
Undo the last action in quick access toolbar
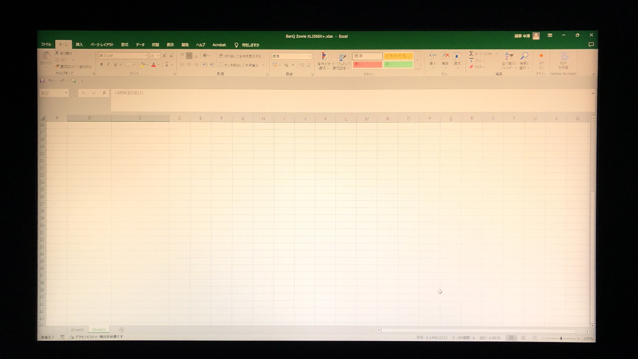(51, 81)
